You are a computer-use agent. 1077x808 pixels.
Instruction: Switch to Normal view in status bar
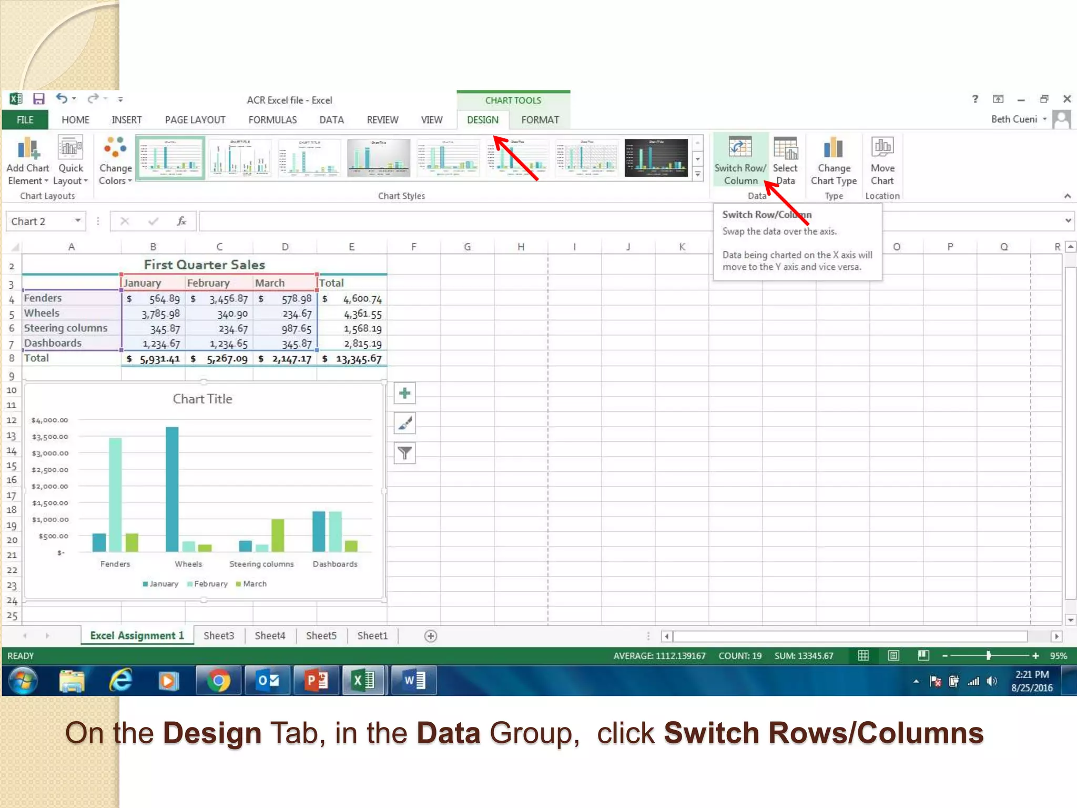pyautogui.click(x=863, y=655)
